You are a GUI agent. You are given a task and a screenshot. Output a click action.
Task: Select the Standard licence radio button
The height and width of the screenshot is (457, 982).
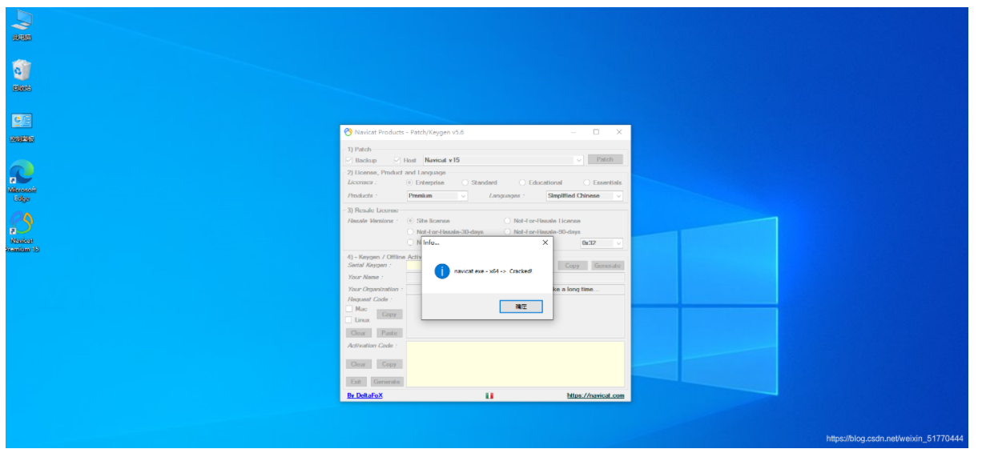click(x=465, y=182)
